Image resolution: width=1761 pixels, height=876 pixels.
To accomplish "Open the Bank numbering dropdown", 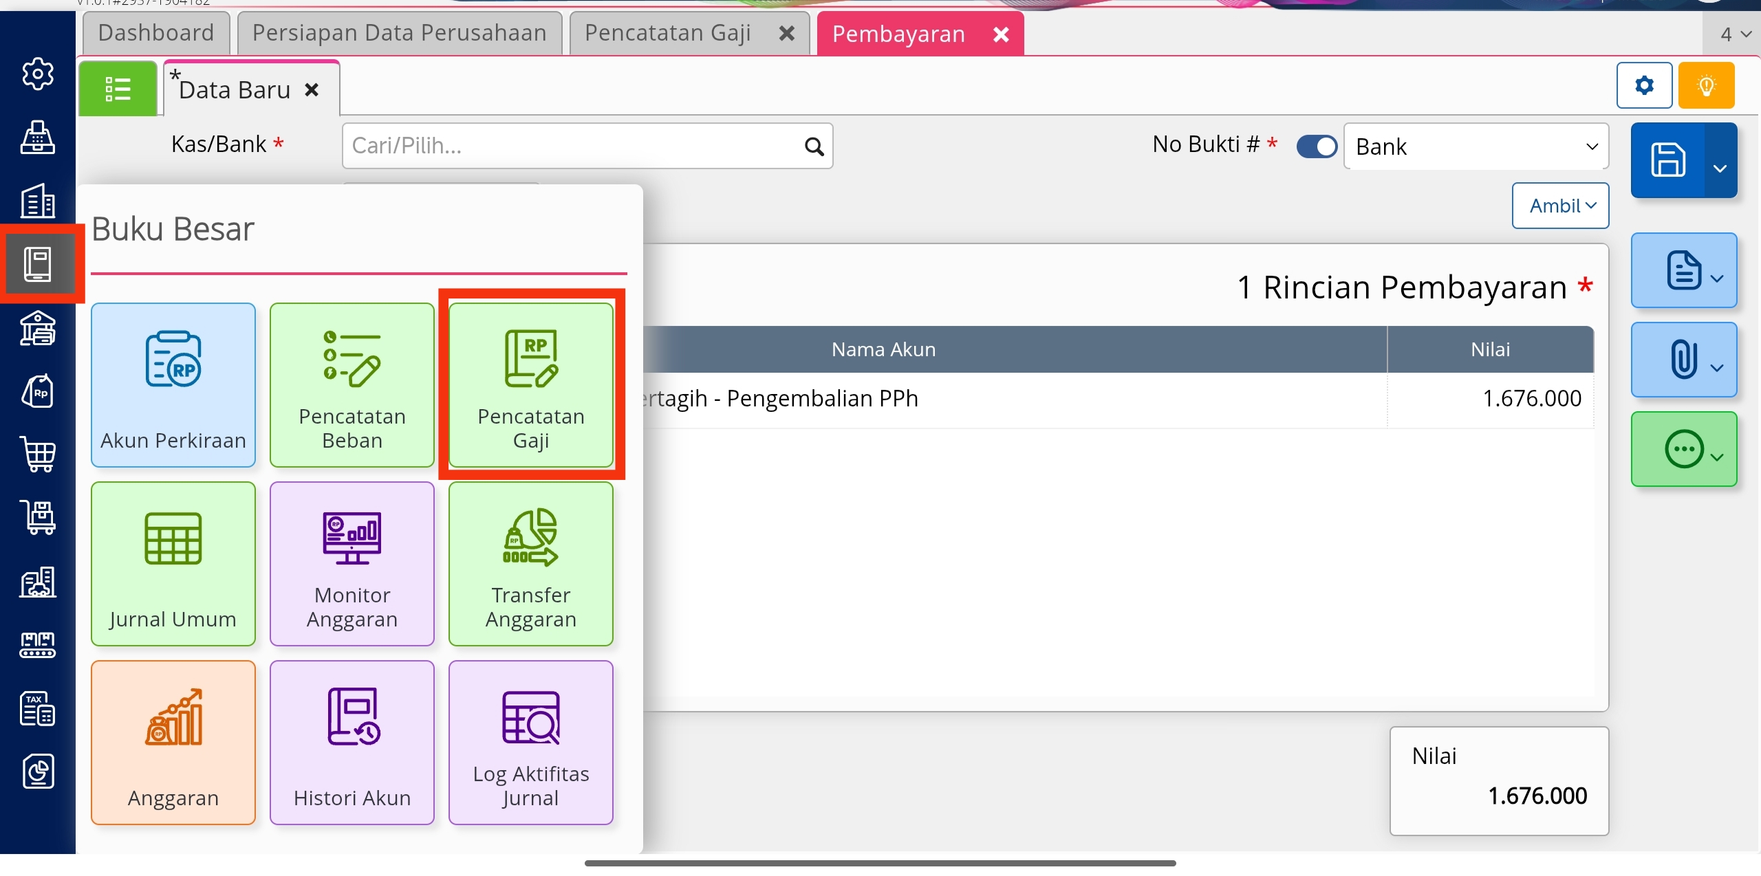I will tap(1476, 146).
